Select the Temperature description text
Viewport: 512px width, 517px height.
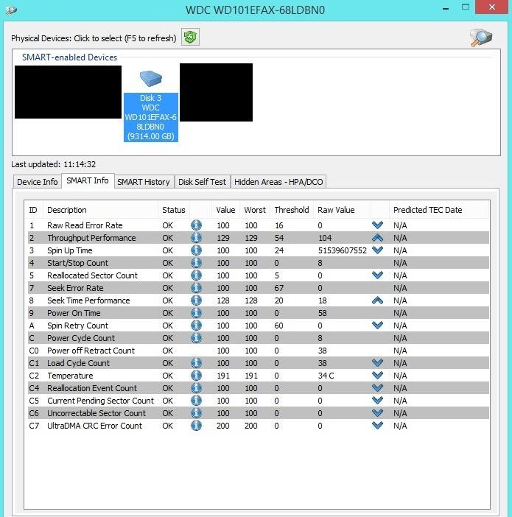[70, 376]
